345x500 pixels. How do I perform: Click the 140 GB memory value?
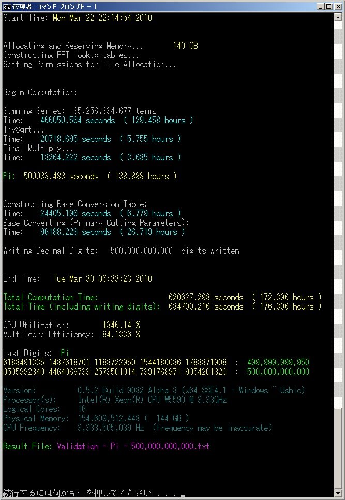tap(185, 46)
